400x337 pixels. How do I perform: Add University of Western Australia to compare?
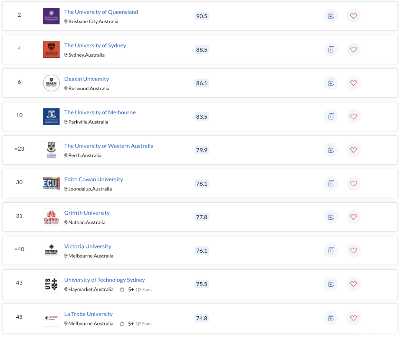(x=331, y=150)
